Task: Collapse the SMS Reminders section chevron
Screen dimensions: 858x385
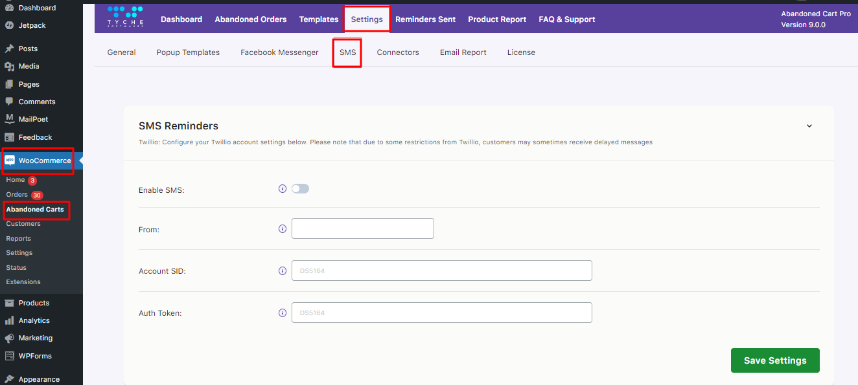Action: [809, 126]
